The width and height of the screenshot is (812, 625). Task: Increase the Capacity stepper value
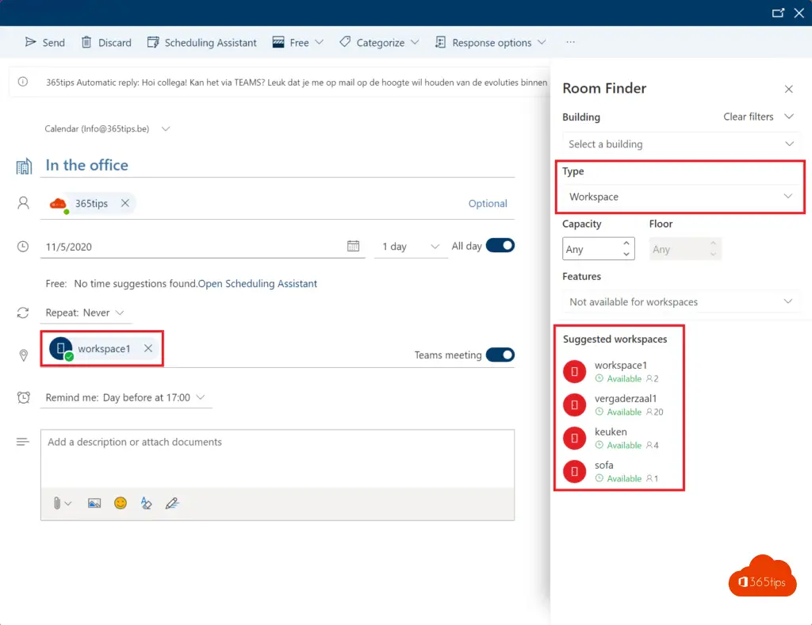point(627,243)
